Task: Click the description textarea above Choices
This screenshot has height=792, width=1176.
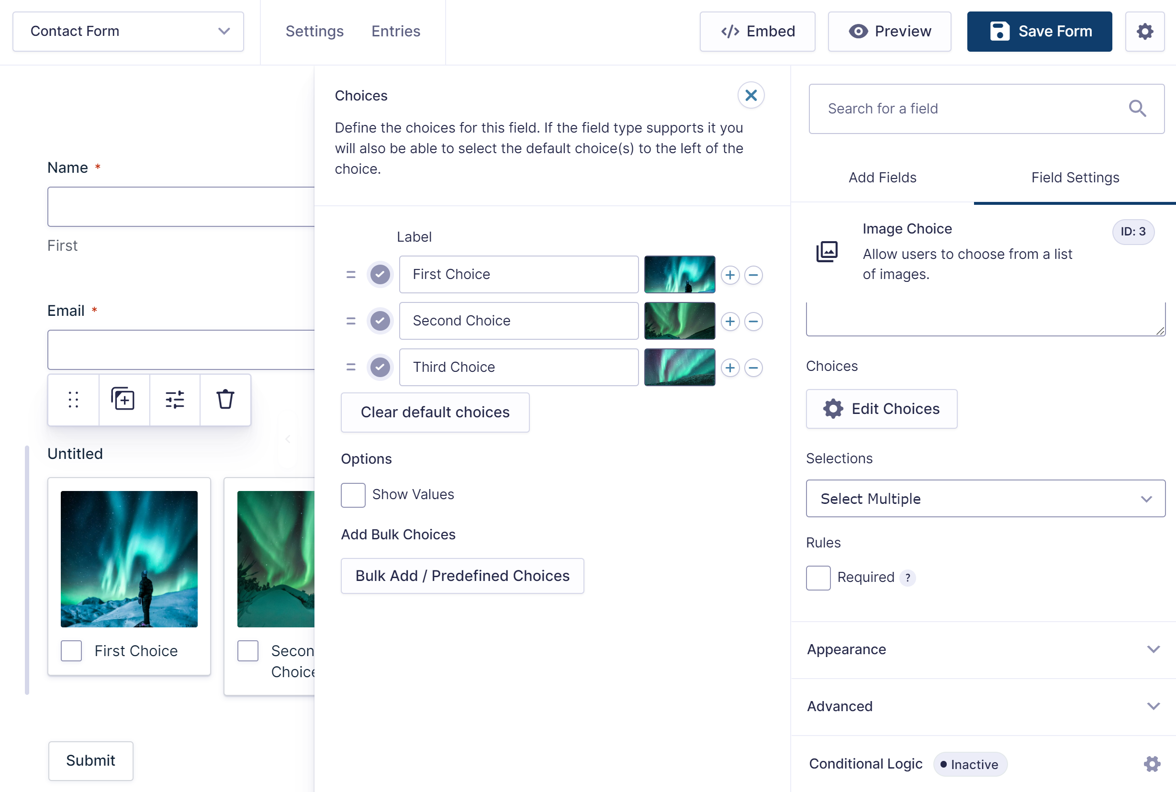Action: [x=985, y=319]
